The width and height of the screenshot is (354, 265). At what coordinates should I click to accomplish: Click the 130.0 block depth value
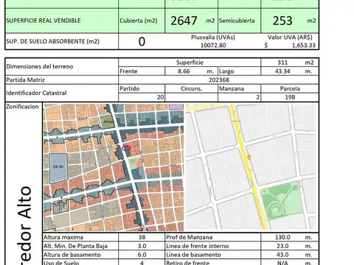point(282,237)
